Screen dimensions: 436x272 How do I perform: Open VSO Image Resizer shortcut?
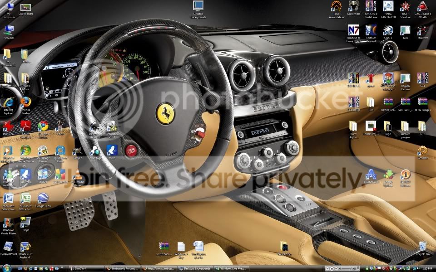pyautogui.click(x=43, y=154)
